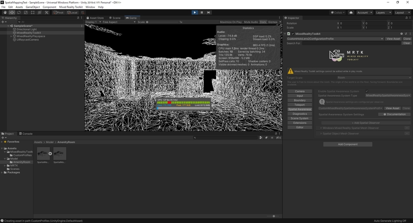413x223 pixels.
Task: Toggle Gizmos in Game view
Action: [x=273, y=22]
